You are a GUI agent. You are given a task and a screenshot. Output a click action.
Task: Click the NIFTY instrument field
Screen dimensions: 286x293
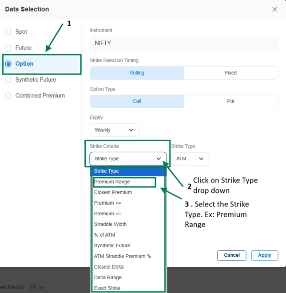(183, 44)
